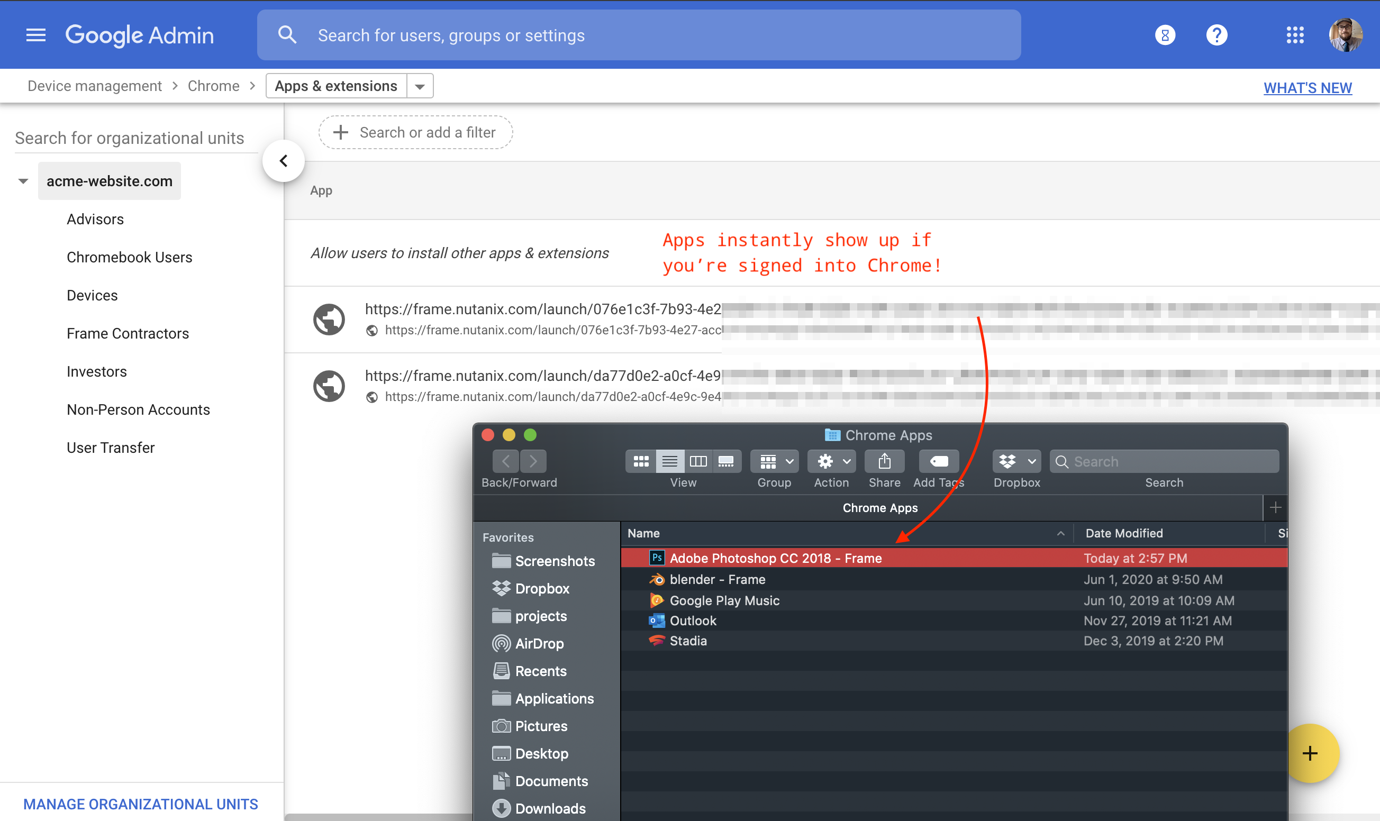Open the Google apps grid launcher
Viewport: 1380px width, 821px height.
click(1295, 35)
